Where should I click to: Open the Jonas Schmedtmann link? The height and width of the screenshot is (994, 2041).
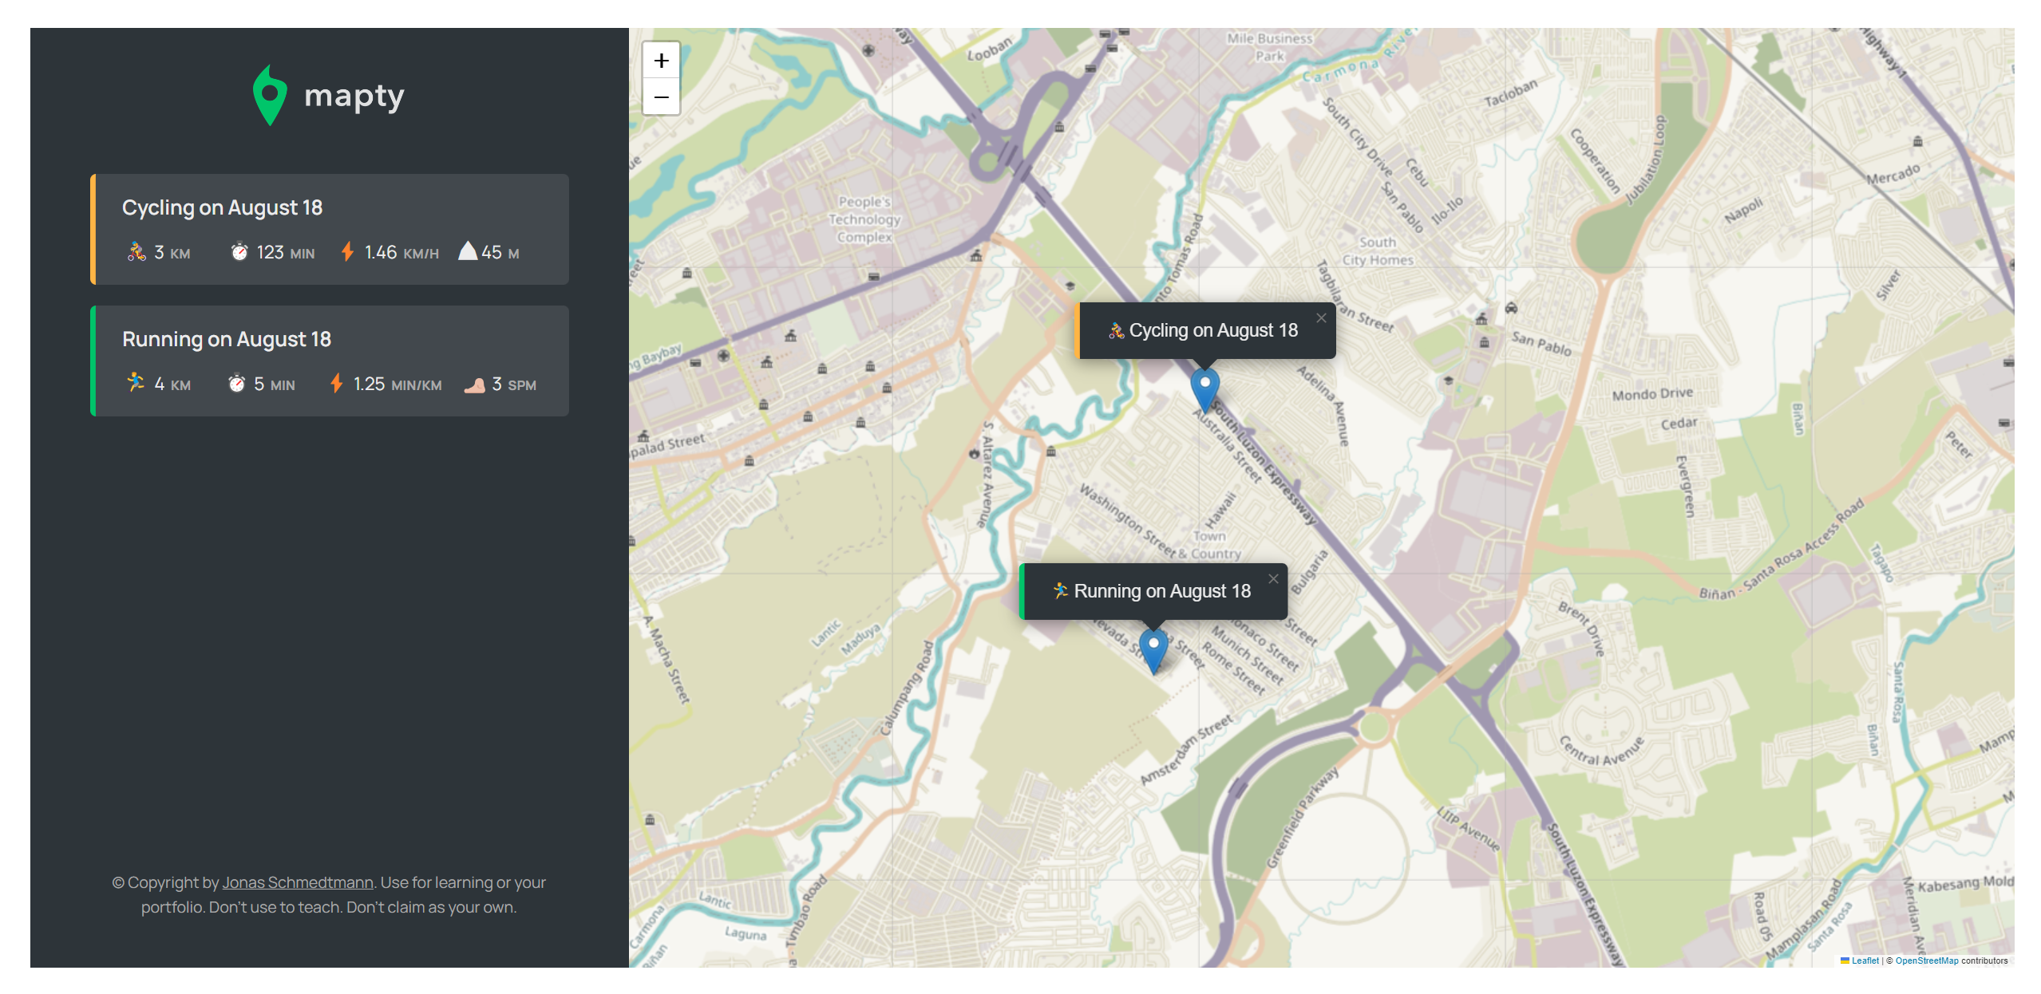click(298, 882)
